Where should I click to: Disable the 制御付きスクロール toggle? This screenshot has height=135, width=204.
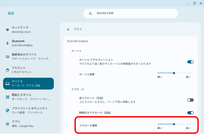[x=190, y=113]
